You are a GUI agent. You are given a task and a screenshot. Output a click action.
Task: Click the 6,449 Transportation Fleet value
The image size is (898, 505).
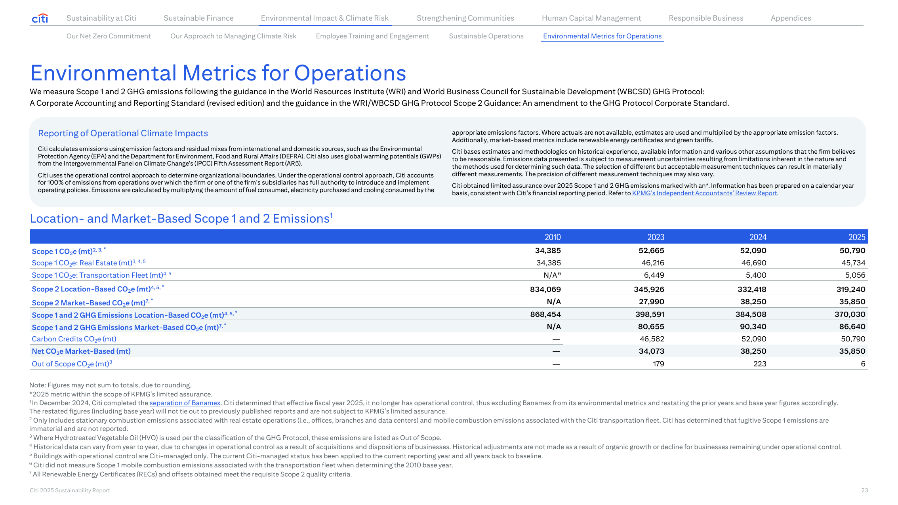654,275
